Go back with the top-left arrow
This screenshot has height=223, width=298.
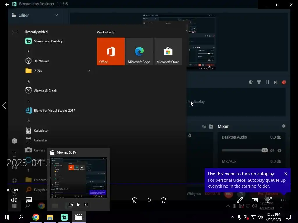pos(7,4)
